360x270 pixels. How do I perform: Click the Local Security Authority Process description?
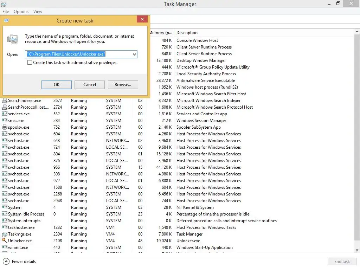(x=206, y=74)
